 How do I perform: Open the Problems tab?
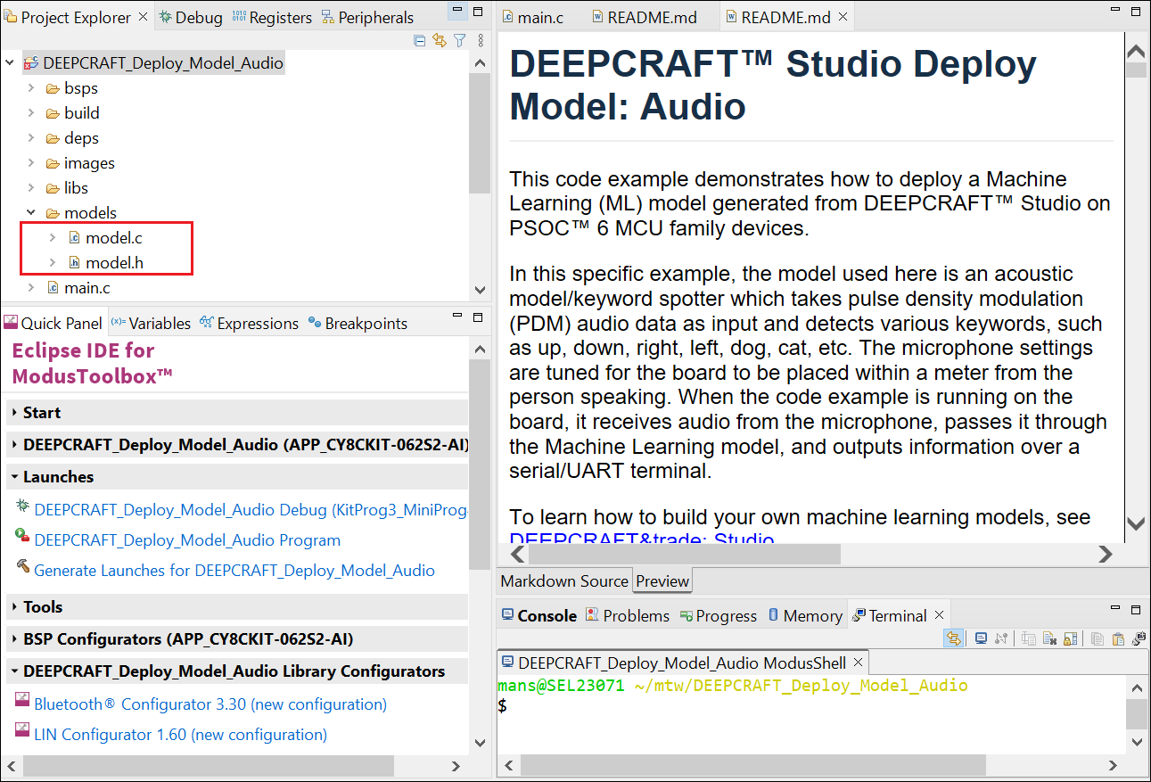pyautogui.click(x=627, y=616)
